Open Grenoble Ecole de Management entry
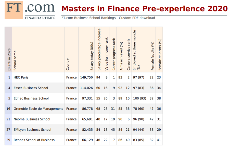Viewport: 231px width, 146px height. tap(38, 109)
